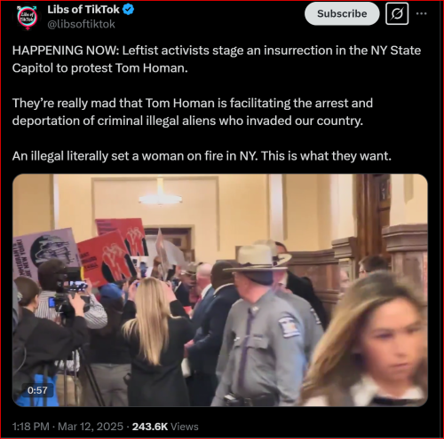
Task: Click the paragraph about deportation of aliens
Action: pos(193,112)
